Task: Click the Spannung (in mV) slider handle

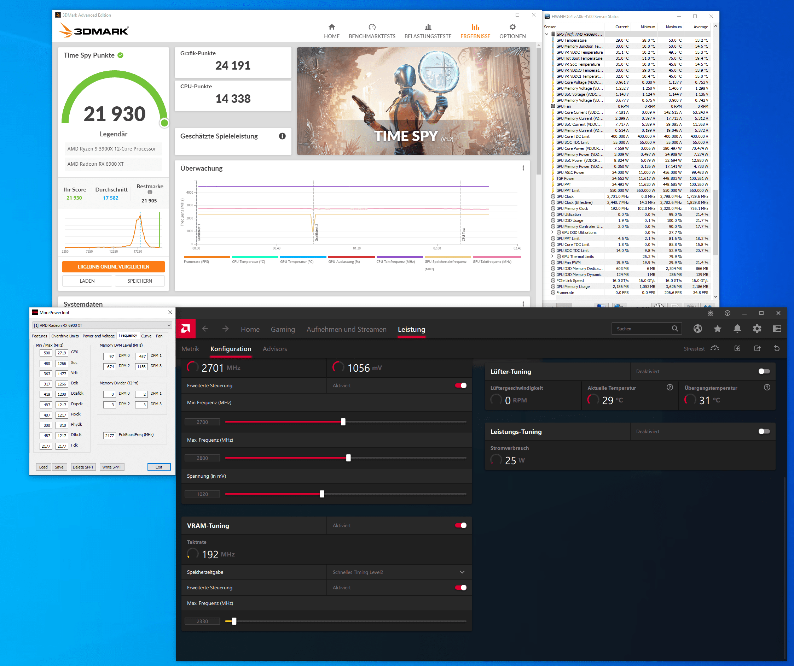Action: (x=322, y=494)
